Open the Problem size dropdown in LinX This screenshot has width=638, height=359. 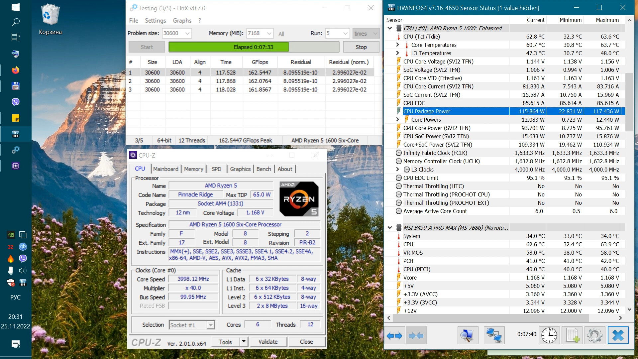[187, 33]
